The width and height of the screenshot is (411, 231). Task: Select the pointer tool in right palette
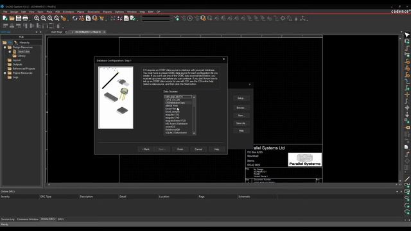[x=407, y=35]
